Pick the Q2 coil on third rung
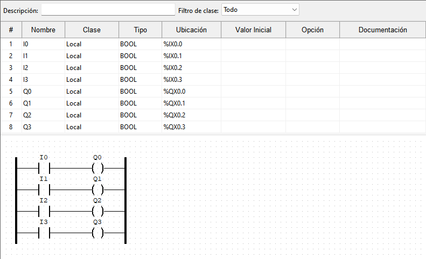Screen dimensions: 426x259 coord(97,211)
